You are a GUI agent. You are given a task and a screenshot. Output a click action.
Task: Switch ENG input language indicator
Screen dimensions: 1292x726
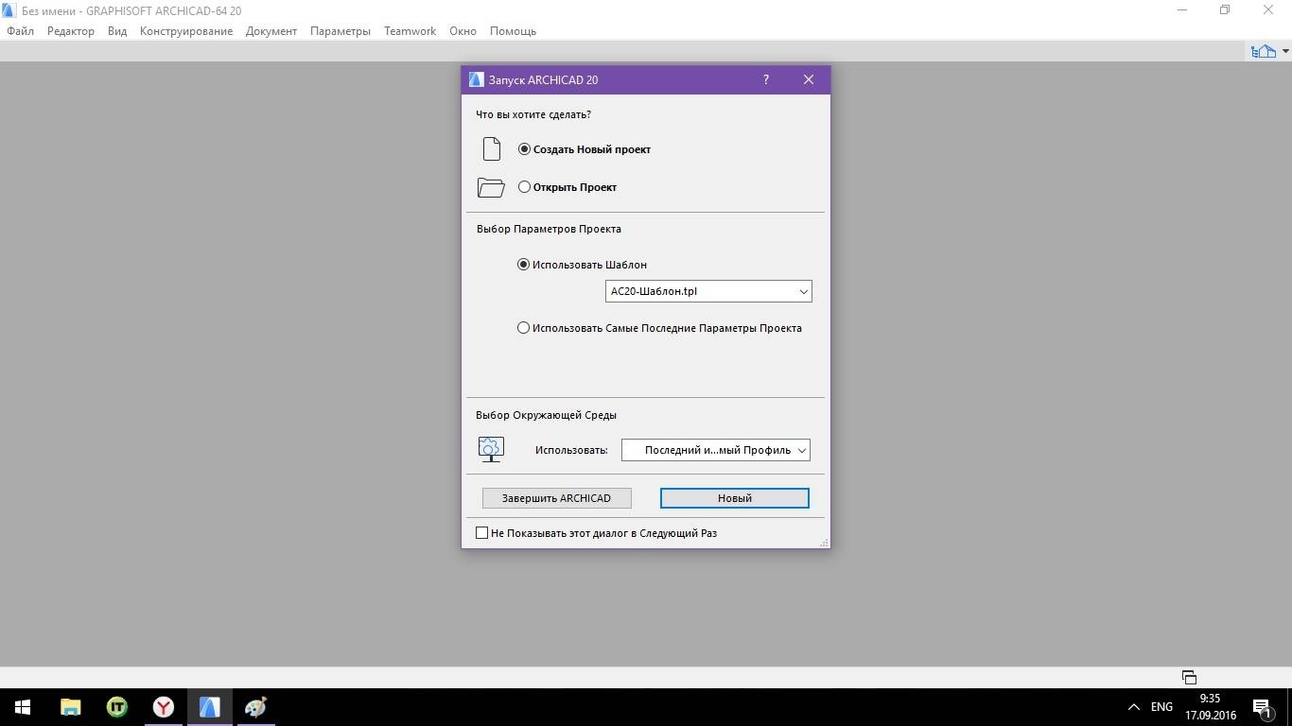click(1161, 707)
